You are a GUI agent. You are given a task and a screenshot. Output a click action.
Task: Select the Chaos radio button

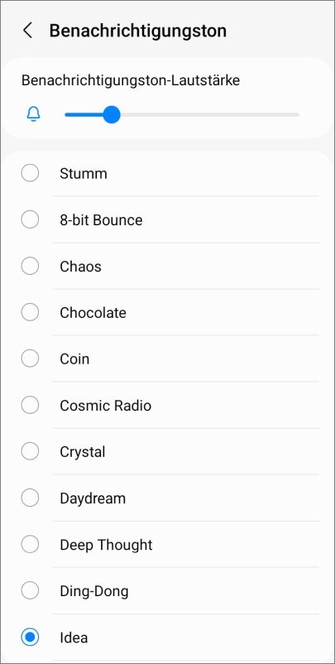30,266
